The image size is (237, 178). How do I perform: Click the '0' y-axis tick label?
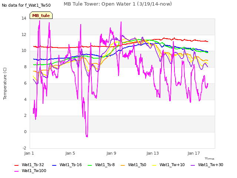[x=25, y=132]
